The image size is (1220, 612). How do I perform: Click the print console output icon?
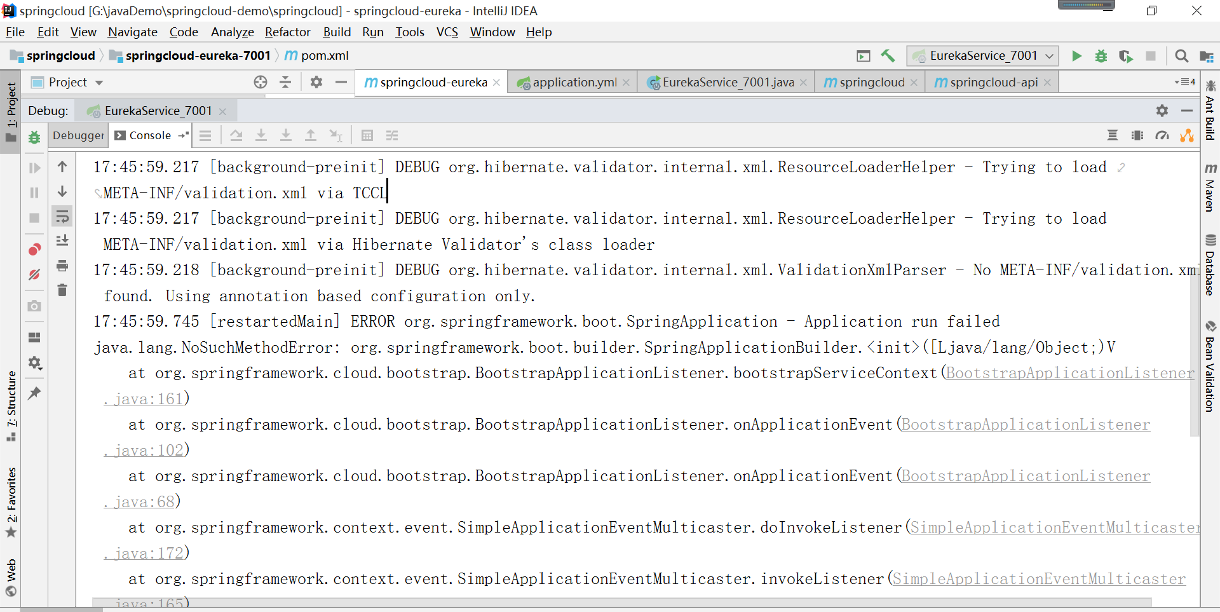click(x=62, y=266)
